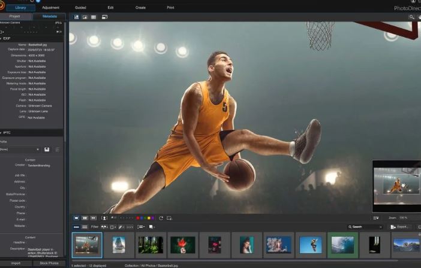This screenshot has width=421, height=268.
Task: Open the filter by rating dropdown
Action: tap(130, 227)
